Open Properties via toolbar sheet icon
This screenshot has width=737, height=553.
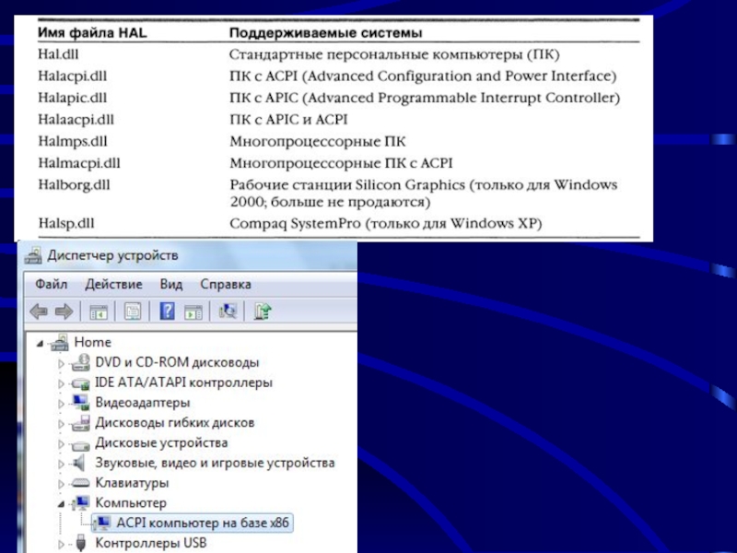(133, 312)
